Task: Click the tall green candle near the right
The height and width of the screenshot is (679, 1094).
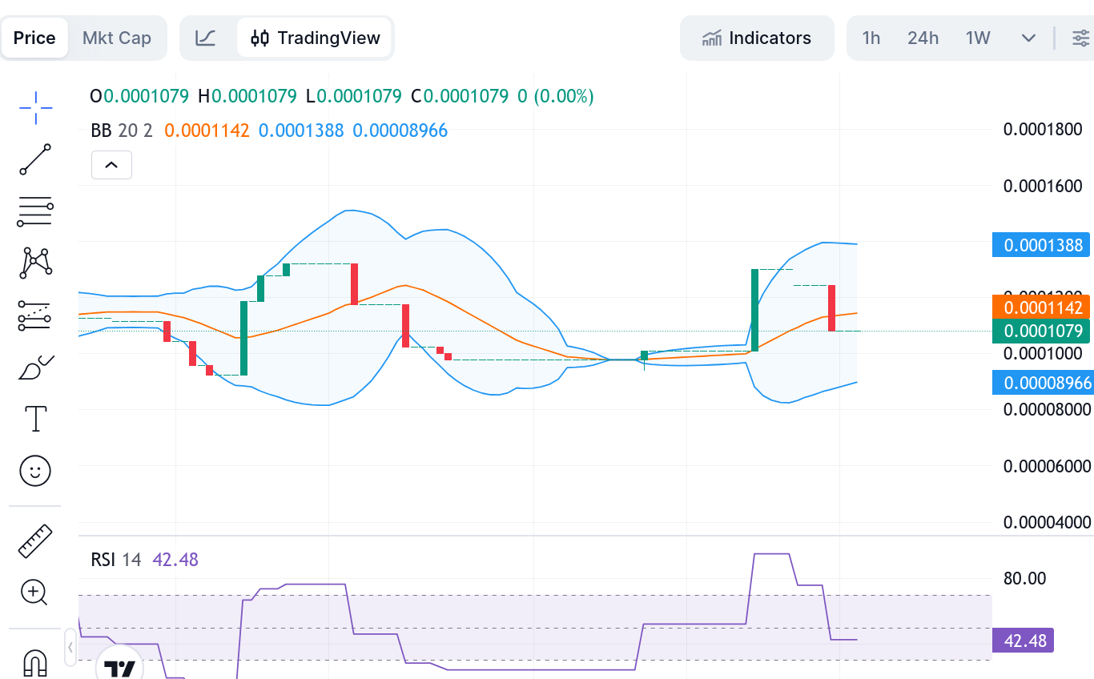Action: [x=754, y=310]
